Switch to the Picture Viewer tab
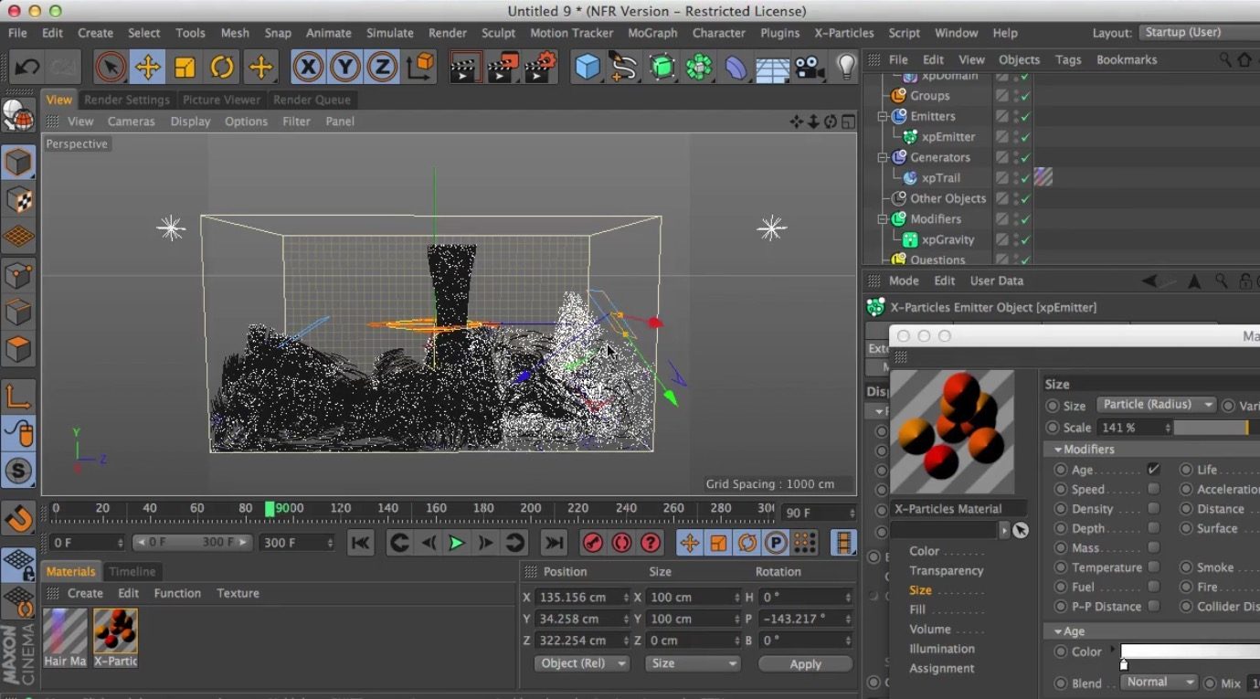The height and width of the screenshot is (699, 1260). click(x=221, y=100)
